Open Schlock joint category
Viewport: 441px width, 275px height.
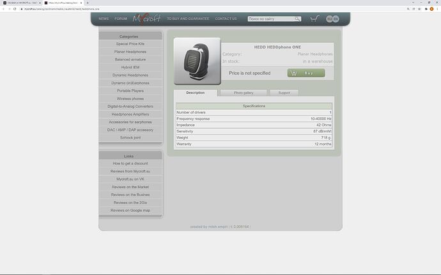click(x=130, y=138)
